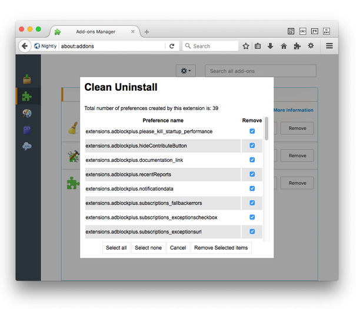The width and height of the screenshot is (356, 309).
Task: Open fourth developer tool icon in title bar
Action: (x=327, y=31)
